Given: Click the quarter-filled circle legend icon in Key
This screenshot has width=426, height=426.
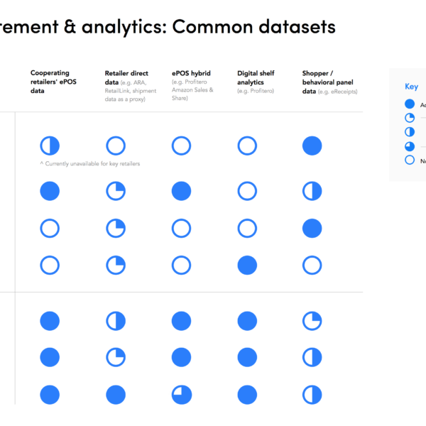Looking at the screenshot, I should click(410, 118).
